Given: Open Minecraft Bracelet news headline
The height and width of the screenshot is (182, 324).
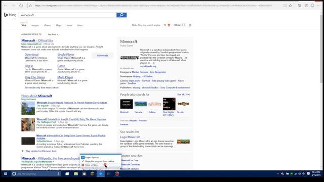Looking at the screenshot, I should [x=71, y=119].
